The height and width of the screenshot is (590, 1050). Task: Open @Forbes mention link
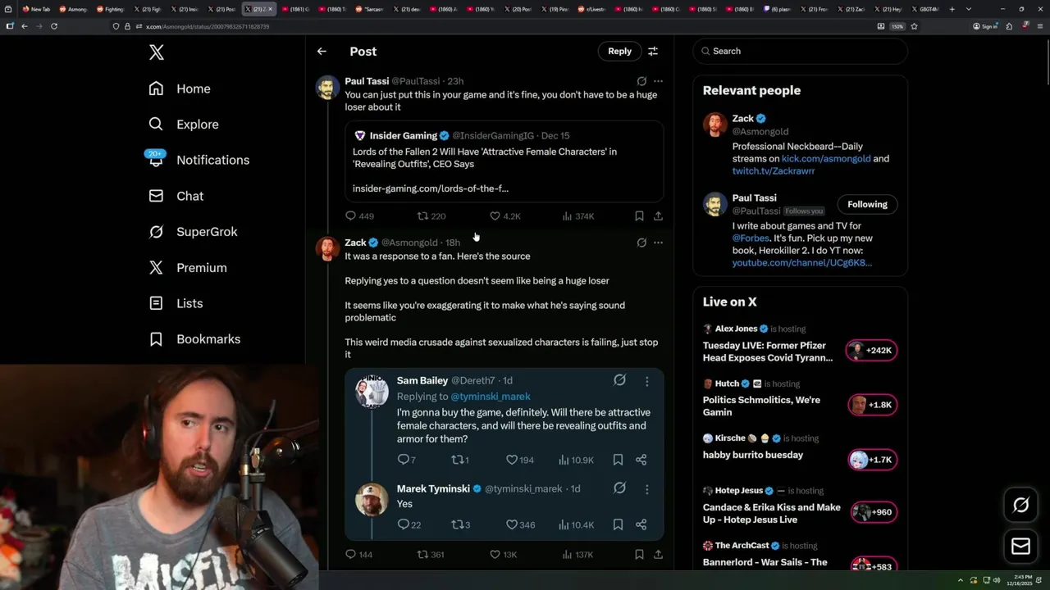click(x=751, y=238)
